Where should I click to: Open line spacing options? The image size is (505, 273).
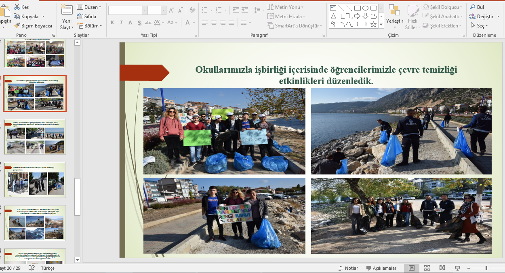[257, 10]
